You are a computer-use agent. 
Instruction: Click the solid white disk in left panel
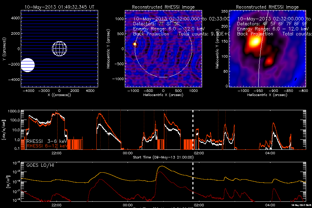[28, 65]
